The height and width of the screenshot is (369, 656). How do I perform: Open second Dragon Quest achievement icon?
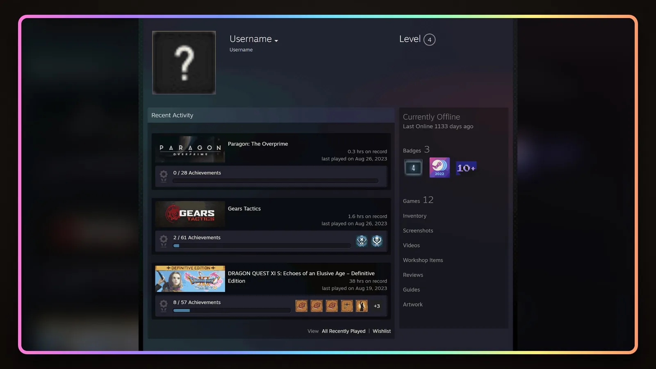point(317,305)
